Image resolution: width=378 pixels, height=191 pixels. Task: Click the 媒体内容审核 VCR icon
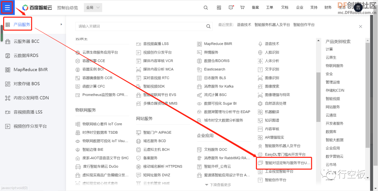[x=138, y=61]
